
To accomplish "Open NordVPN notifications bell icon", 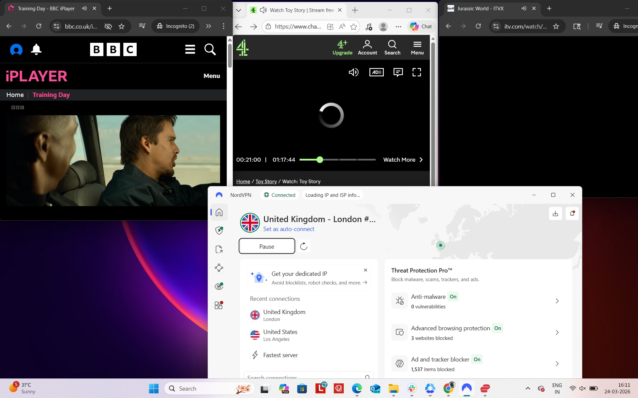I will (x=572, y=213).
